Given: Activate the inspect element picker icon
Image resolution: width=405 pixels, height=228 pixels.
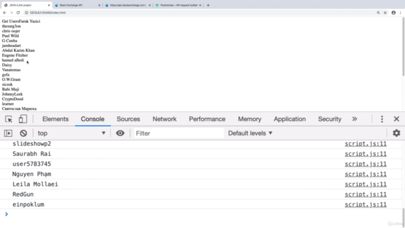Looking at the screenshot, I should coord(8,119).
